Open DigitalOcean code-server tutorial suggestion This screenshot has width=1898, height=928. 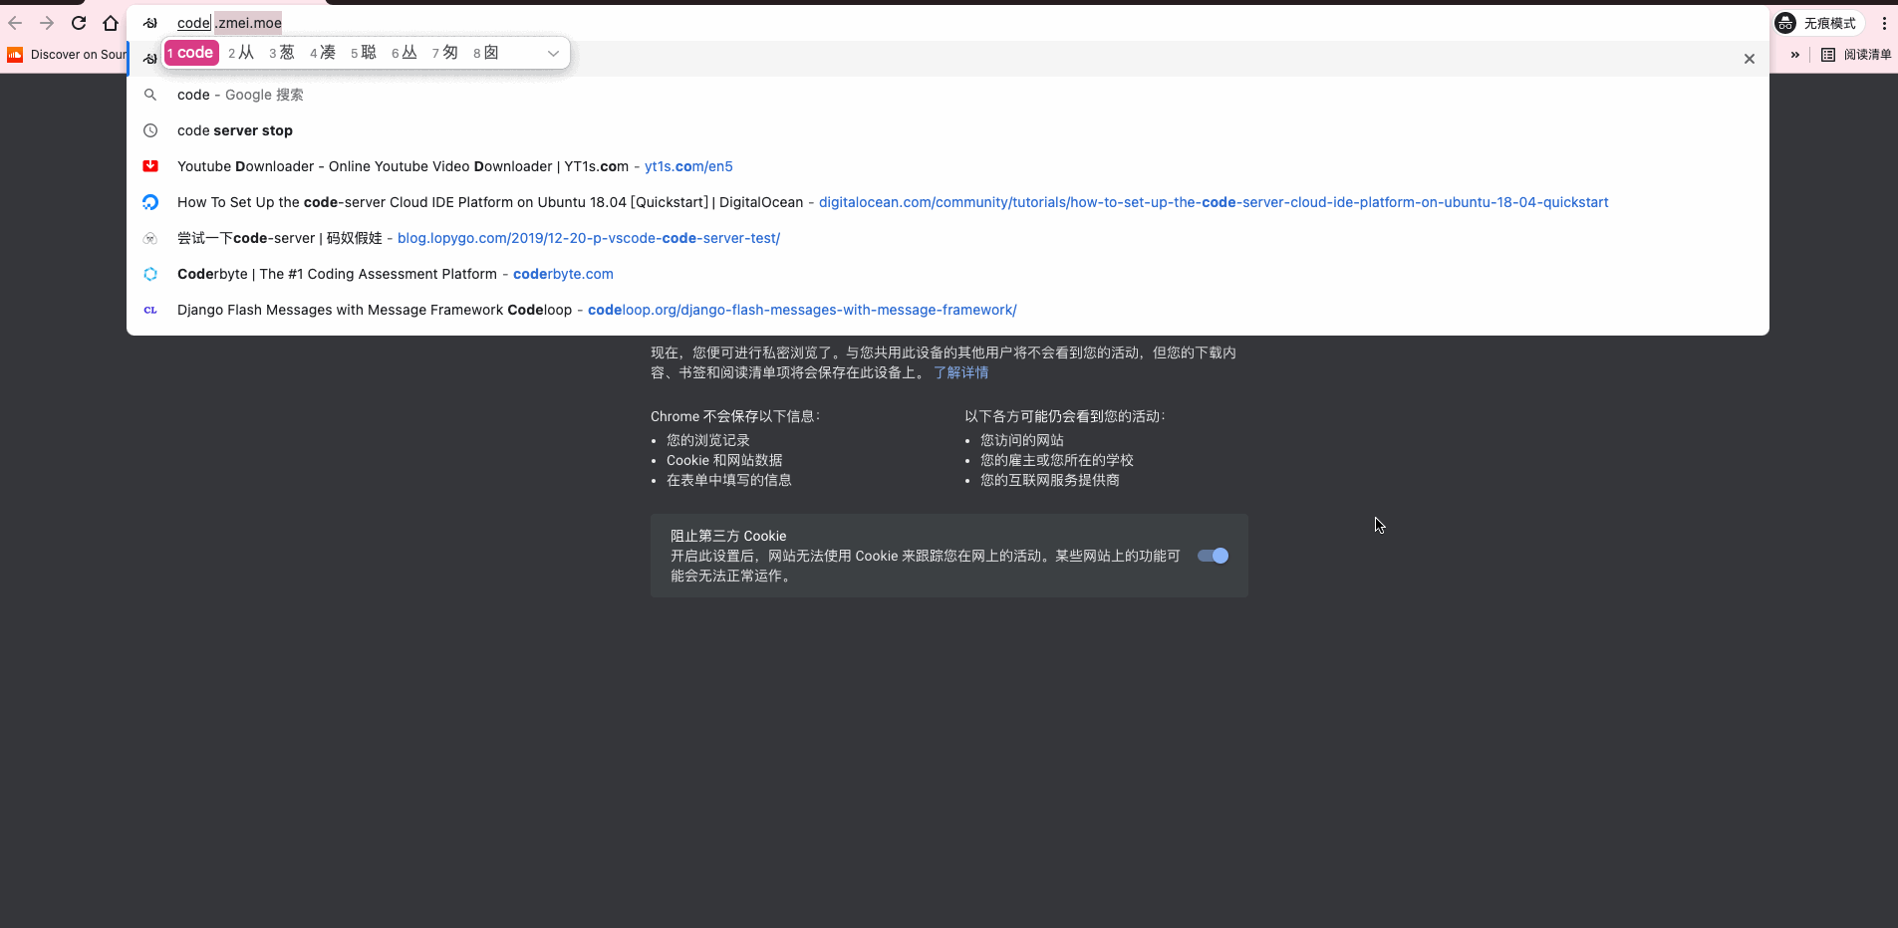coord(948,202)
